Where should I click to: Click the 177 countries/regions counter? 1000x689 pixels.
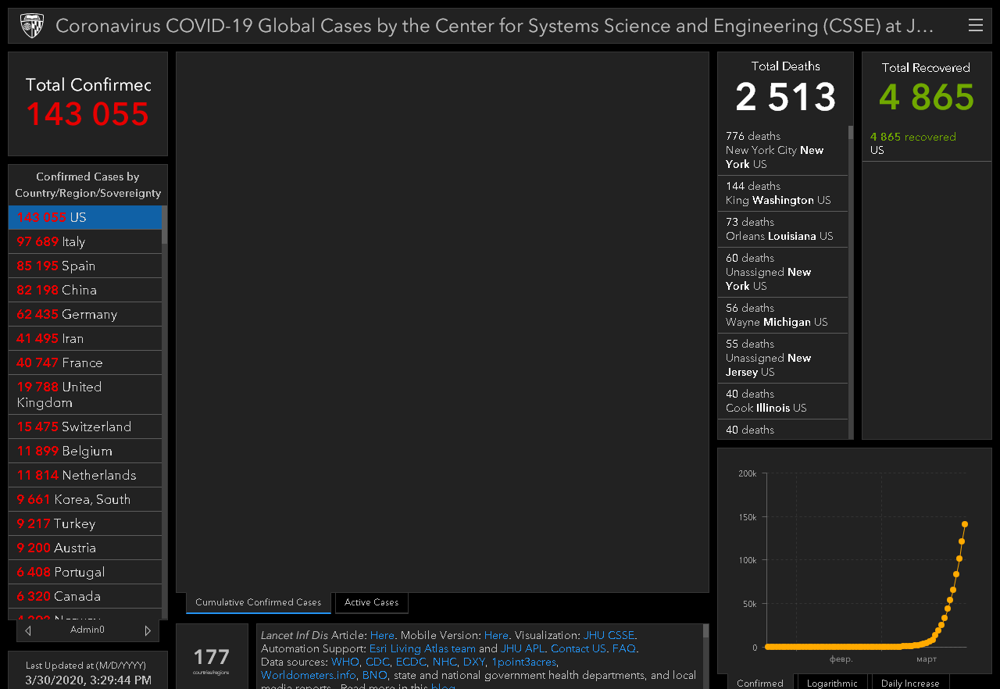click(212, 659)
